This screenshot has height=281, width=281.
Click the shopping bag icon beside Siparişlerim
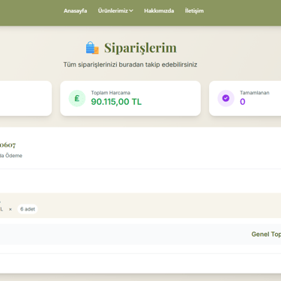point(92,48)
